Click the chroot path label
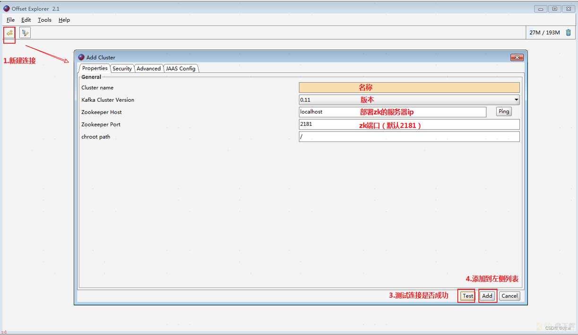This screenshot has width=578, height=335. click(x=95, y=137)
